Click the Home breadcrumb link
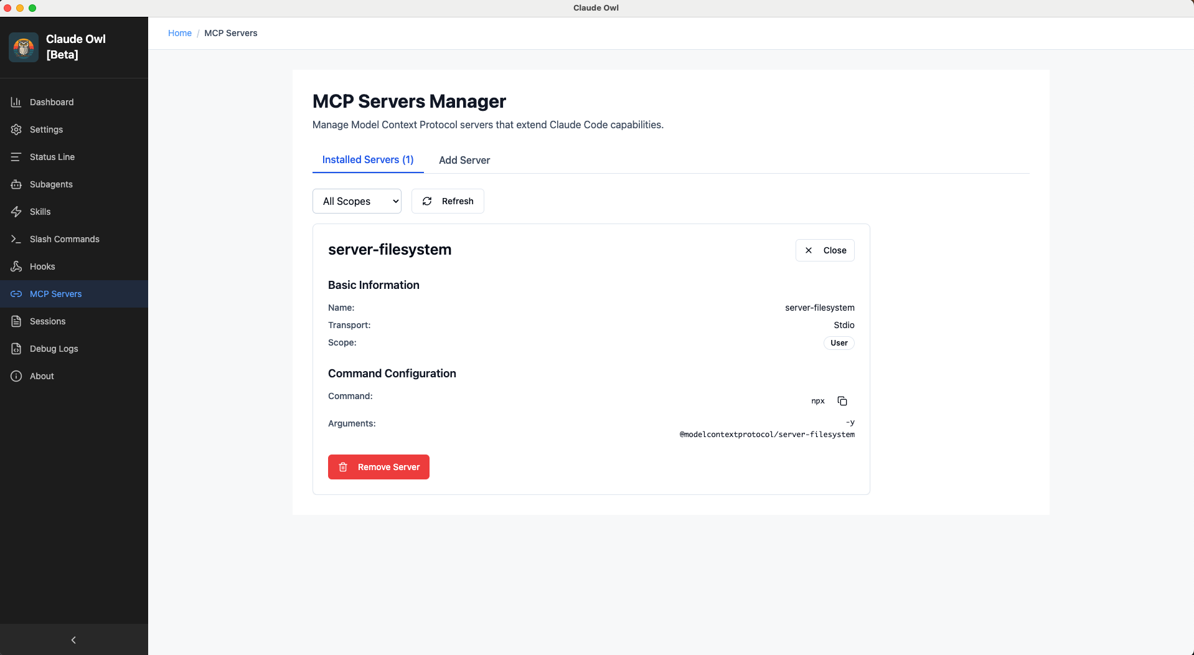Image resolution: width=1194 pixels, height=655 pixels. coord(180,33)
